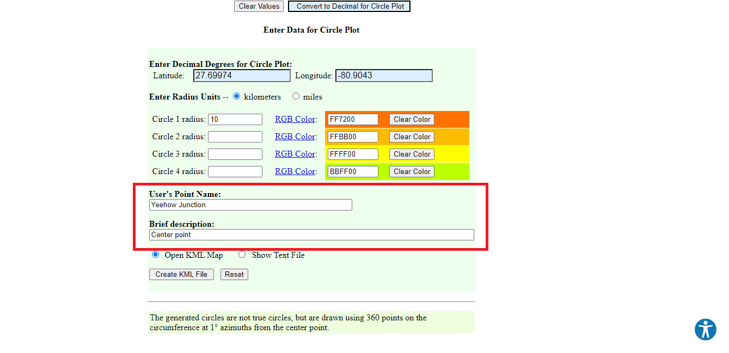Click the Brief description field
729x353 pixels.
311,235
